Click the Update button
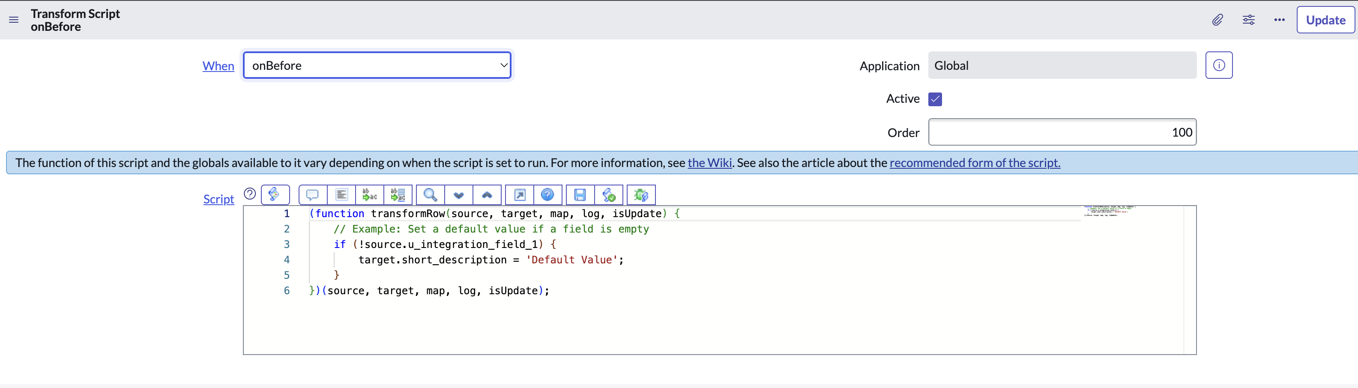The image size is (1358, 388). 1325,20
